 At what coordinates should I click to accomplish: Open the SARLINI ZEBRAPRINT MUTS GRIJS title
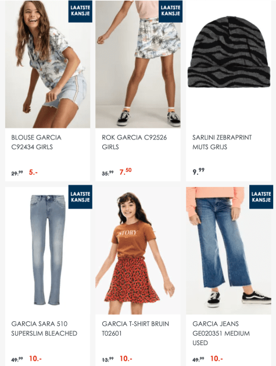(222, 142)
